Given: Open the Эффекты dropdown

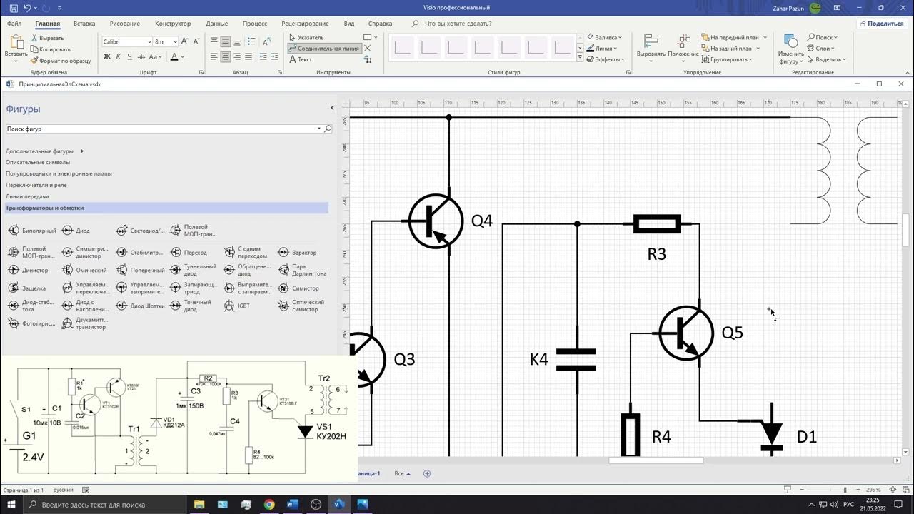Looking at the screenshot, I should point(605,59).
